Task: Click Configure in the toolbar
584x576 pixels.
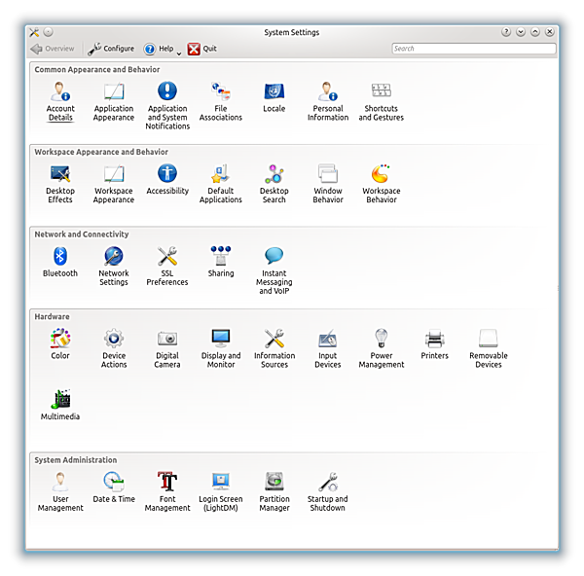Action: pos(111,49)
